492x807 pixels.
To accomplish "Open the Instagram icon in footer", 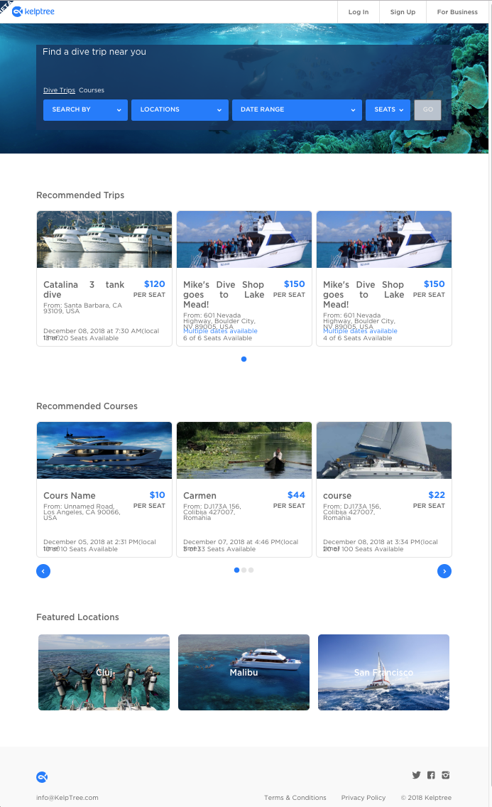I will (446, 775).
